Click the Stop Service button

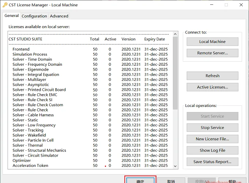212,128
